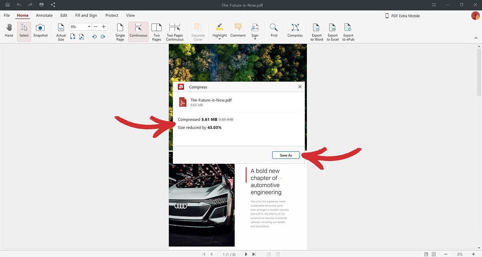Screen dimensions: 482x257
Task: Collapse the ribbon with chevron
Action: tap(476, 38)
